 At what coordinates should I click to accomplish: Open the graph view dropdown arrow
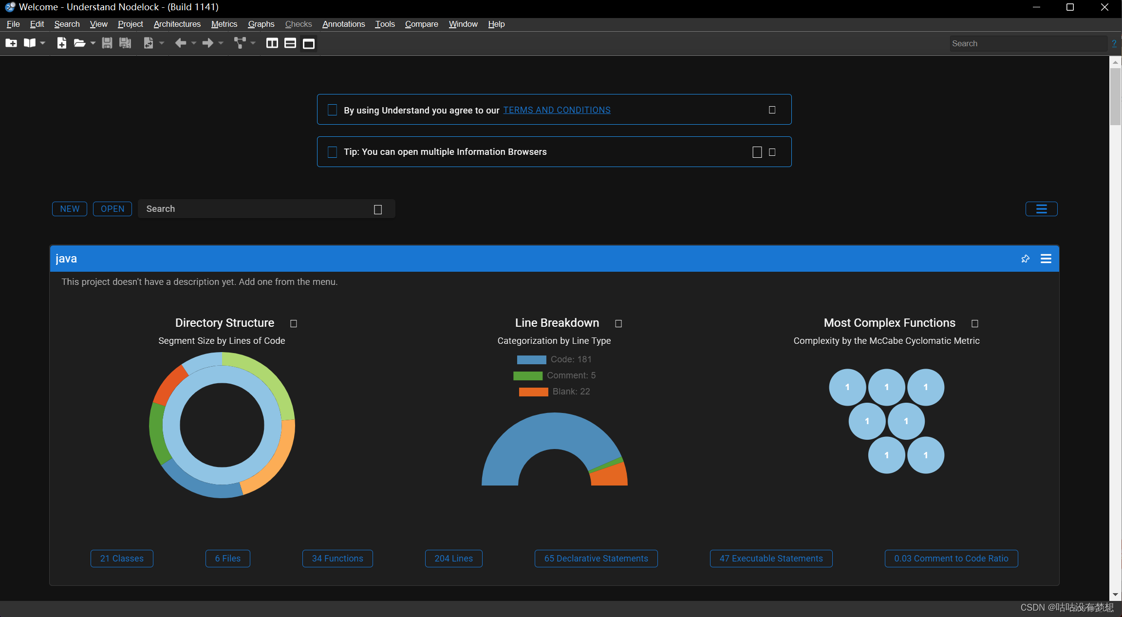click(x=253, y=43)
